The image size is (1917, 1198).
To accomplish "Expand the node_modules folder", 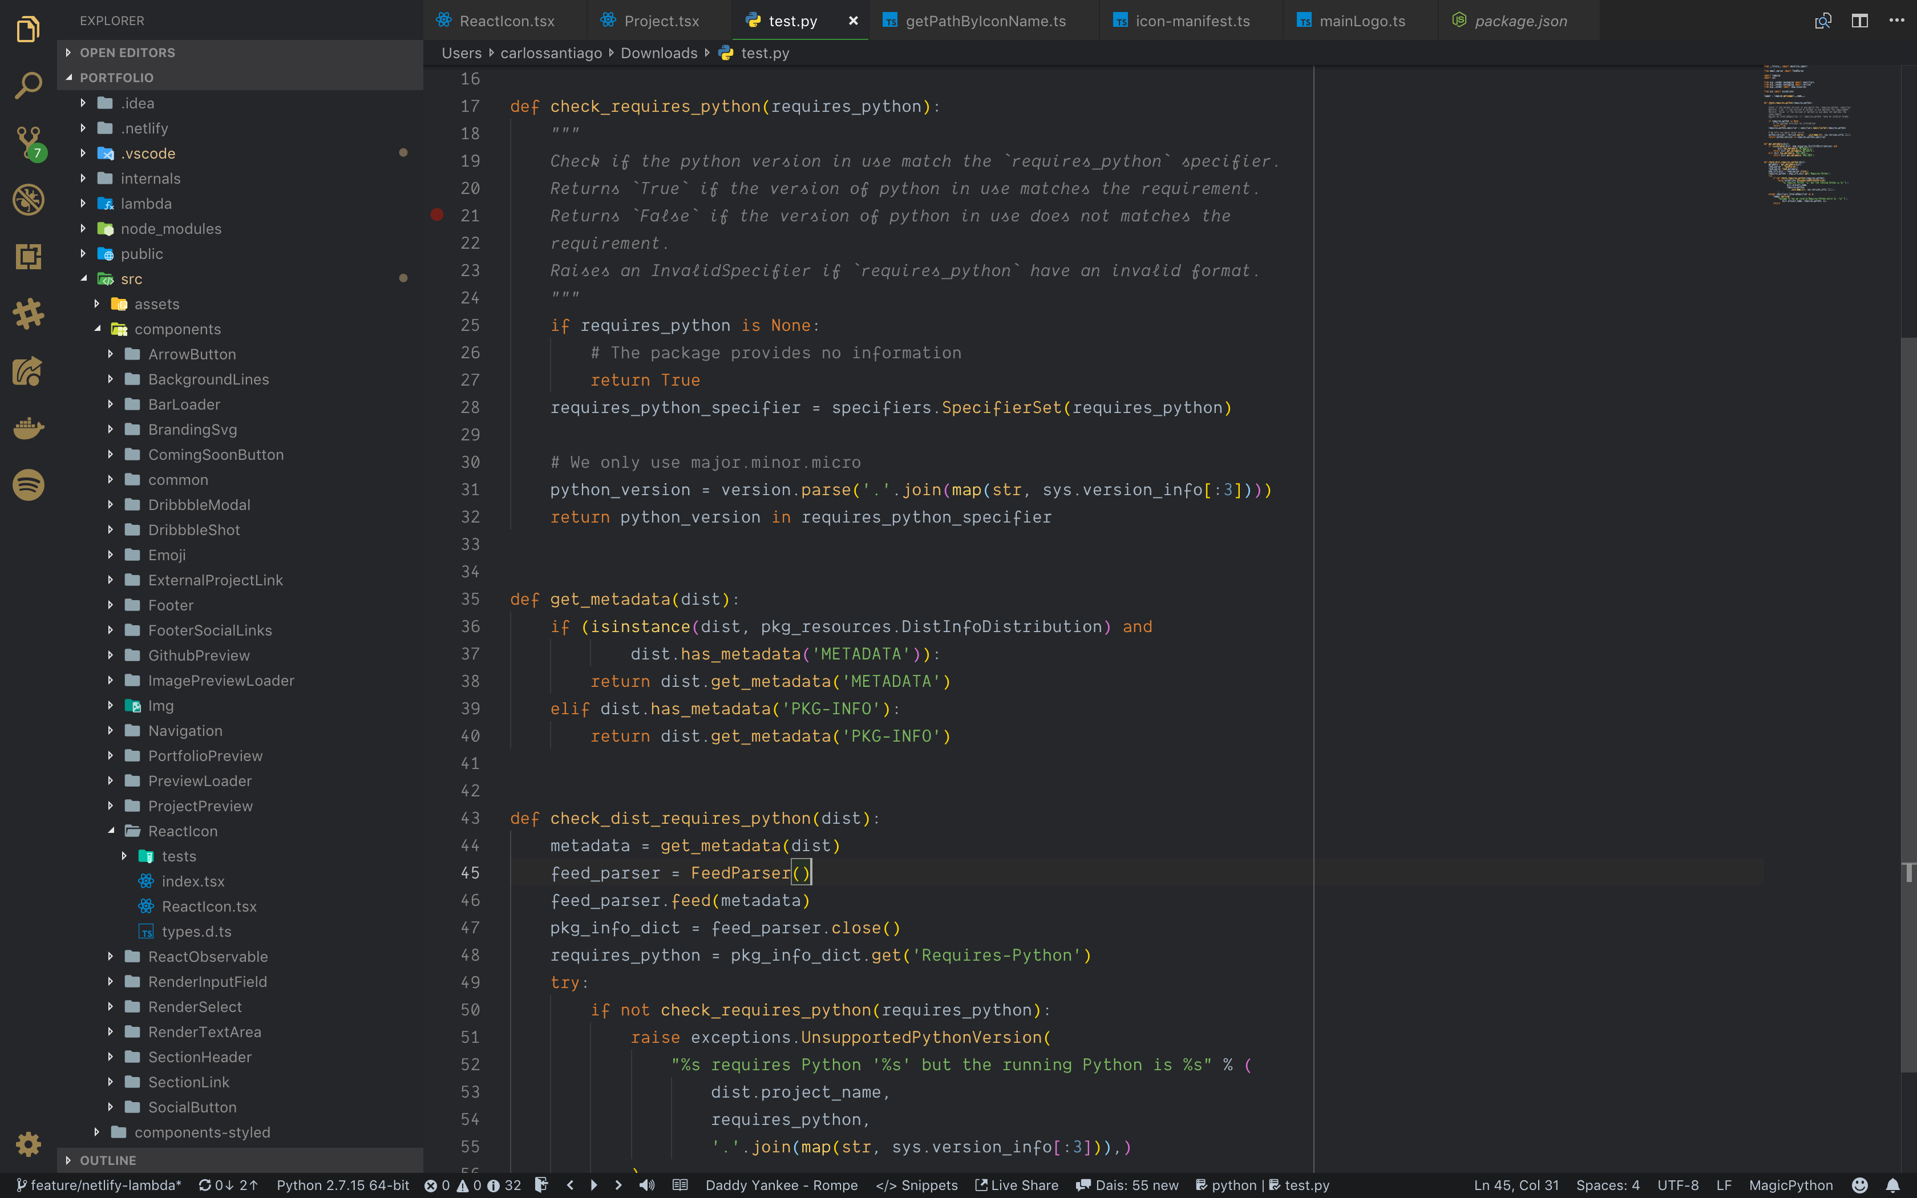I will click(x=171, y=229).
